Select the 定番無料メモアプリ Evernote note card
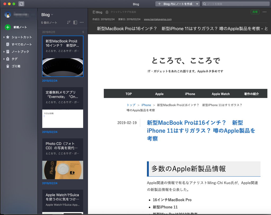The width and height of the screenshot is (271, 215). (x=62, y=107)
